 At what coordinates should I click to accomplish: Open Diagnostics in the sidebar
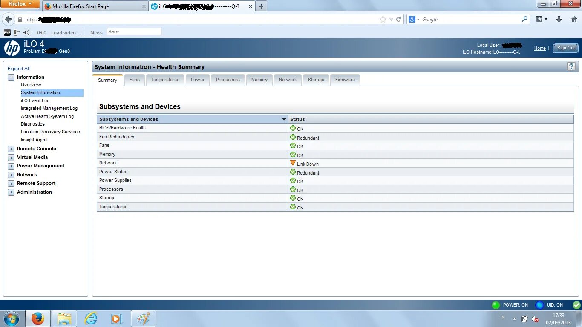click(x=33, y=124)
